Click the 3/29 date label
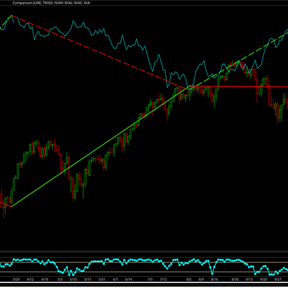 [16, 280]
